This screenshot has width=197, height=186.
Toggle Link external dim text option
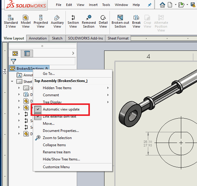coord(60,116)
